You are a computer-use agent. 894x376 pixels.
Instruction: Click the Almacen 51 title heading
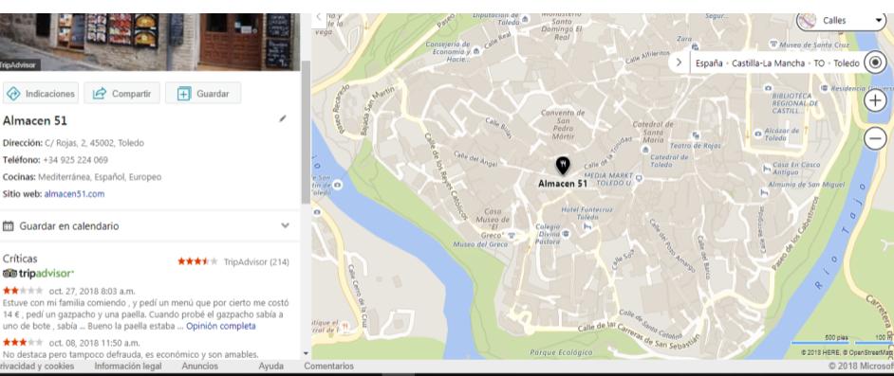tap(35, 120)
